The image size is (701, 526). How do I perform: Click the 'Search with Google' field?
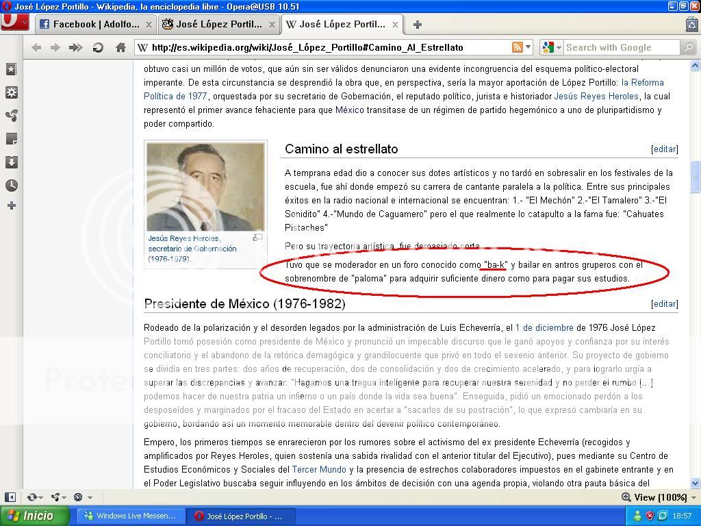point(622,47)
